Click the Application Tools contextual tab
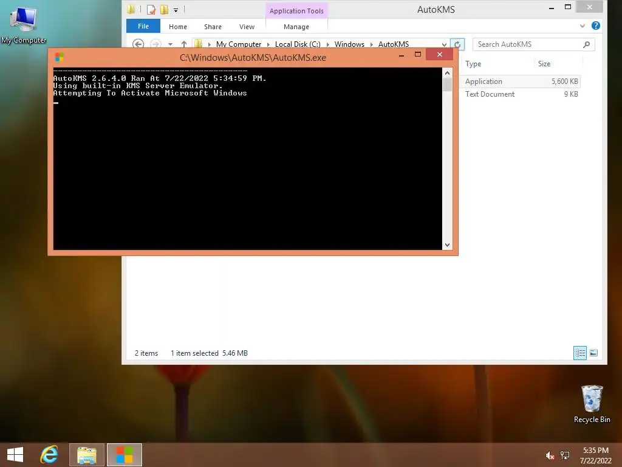Screen dimensions: 622x467 click(296, 11)
